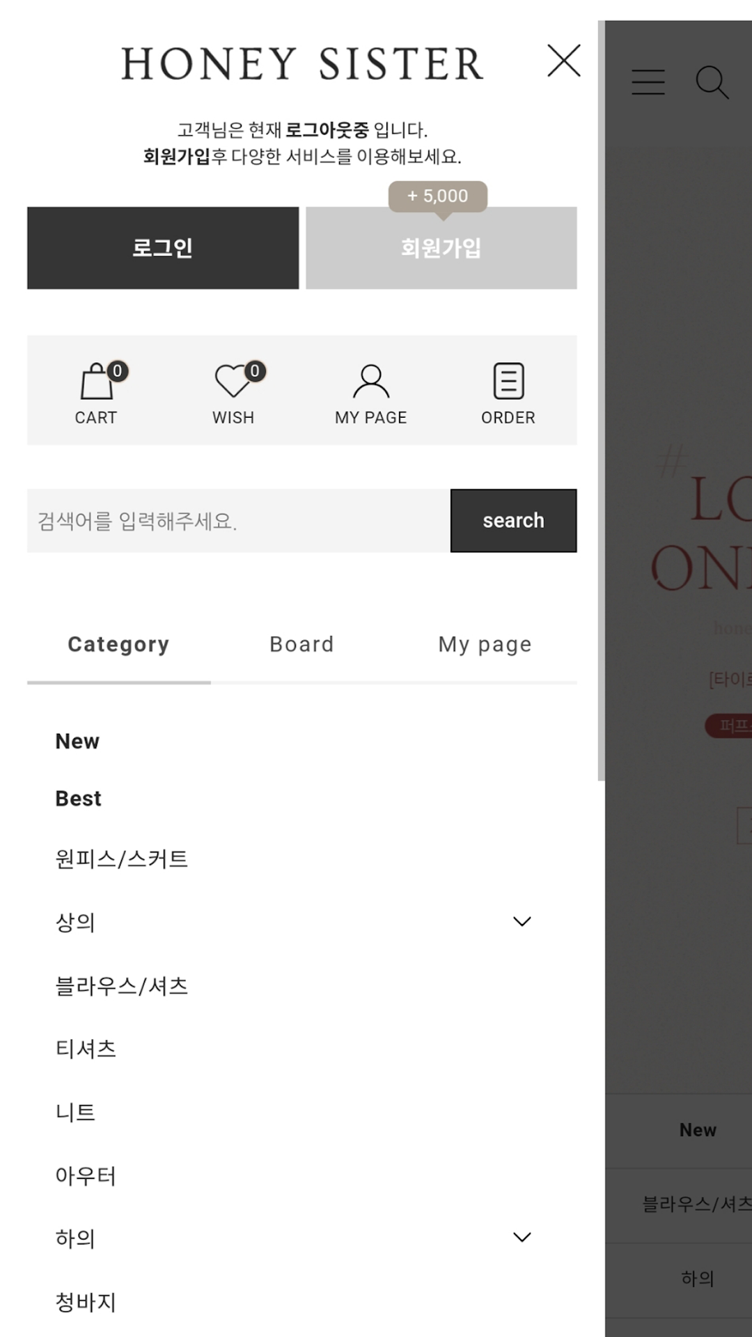Focus the 검색어를 입력해주세요 search field
Viewport: 752px width, 1337px height.
pyautogui.click(x=239, y=521)
